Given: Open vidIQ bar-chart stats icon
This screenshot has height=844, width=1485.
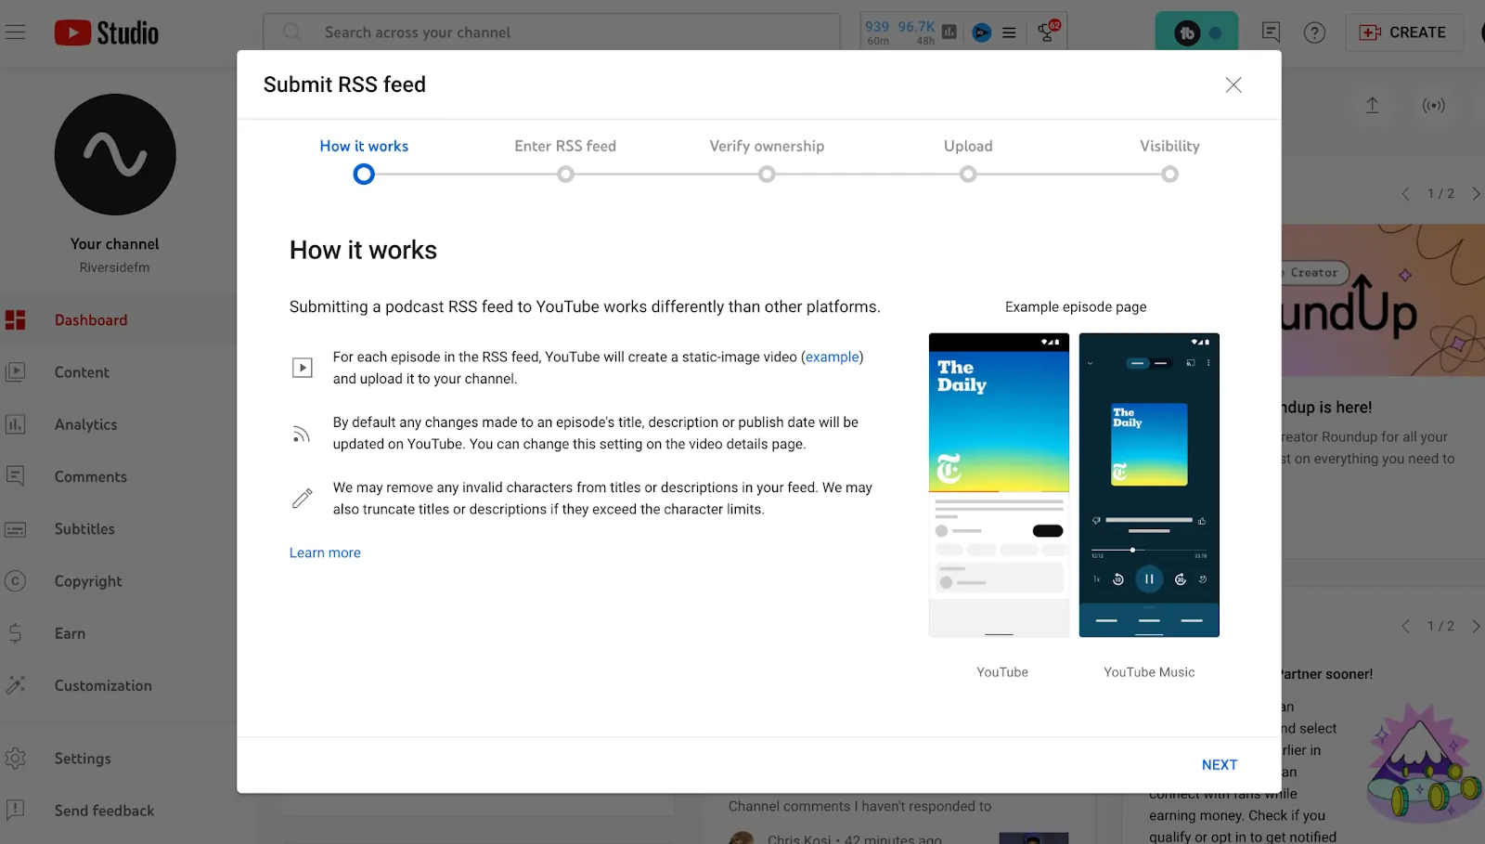Looking at the screenshot, I should [949, 32].
